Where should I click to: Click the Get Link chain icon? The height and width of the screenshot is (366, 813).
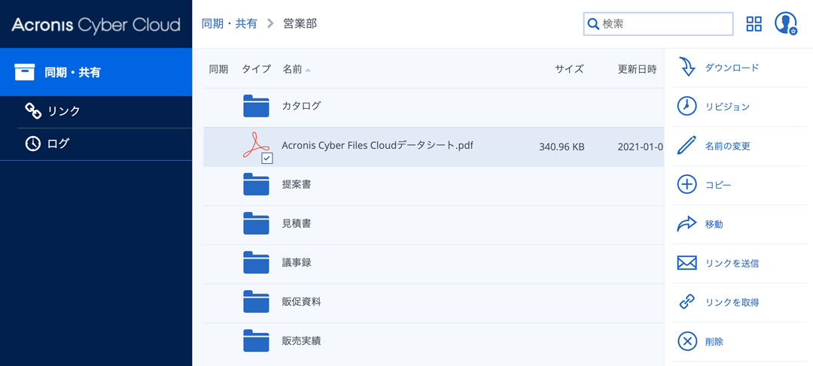pos(687,302)
